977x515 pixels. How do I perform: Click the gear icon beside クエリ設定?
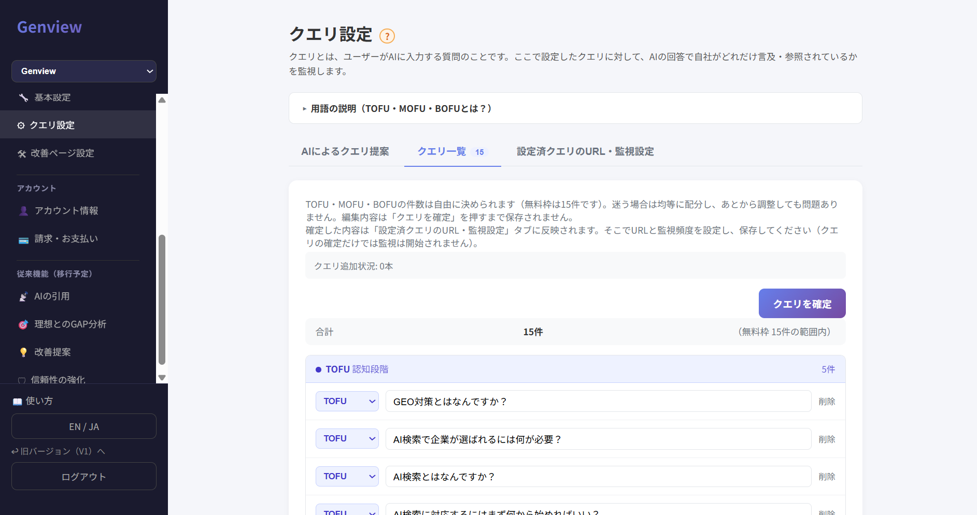pos(21,125)
